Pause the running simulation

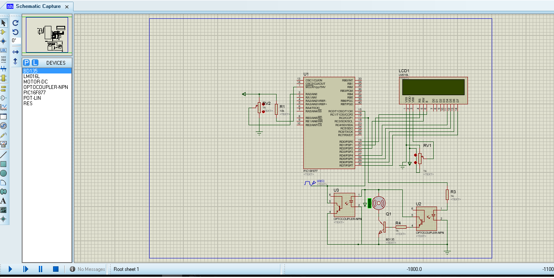coord(41,269)
